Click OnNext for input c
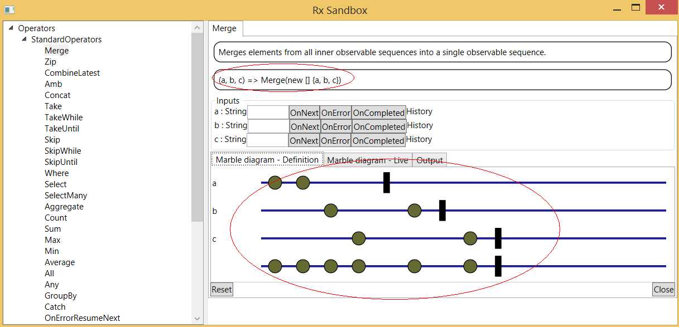Viewport: 679px width, 327px height. point(304,140)
